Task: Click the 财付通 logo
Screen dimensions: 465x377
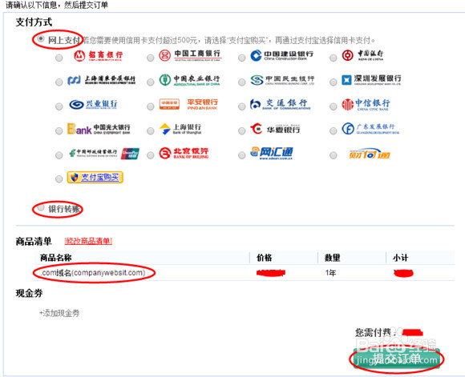Action: pyautogui.click(x=370, y=154)
